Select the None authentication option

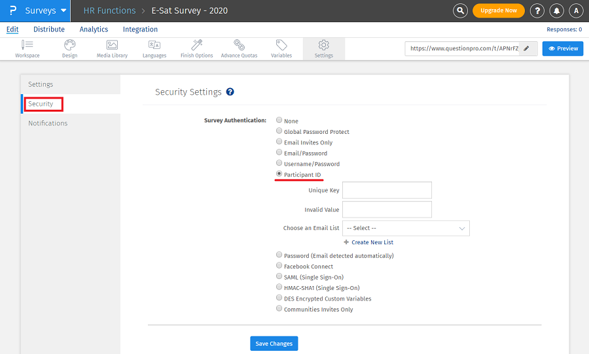(279, 121)
